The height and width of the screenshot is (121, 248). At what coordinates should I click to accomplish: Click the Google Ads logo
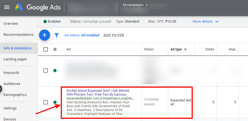pyautogui.click(x=37, y=7)
